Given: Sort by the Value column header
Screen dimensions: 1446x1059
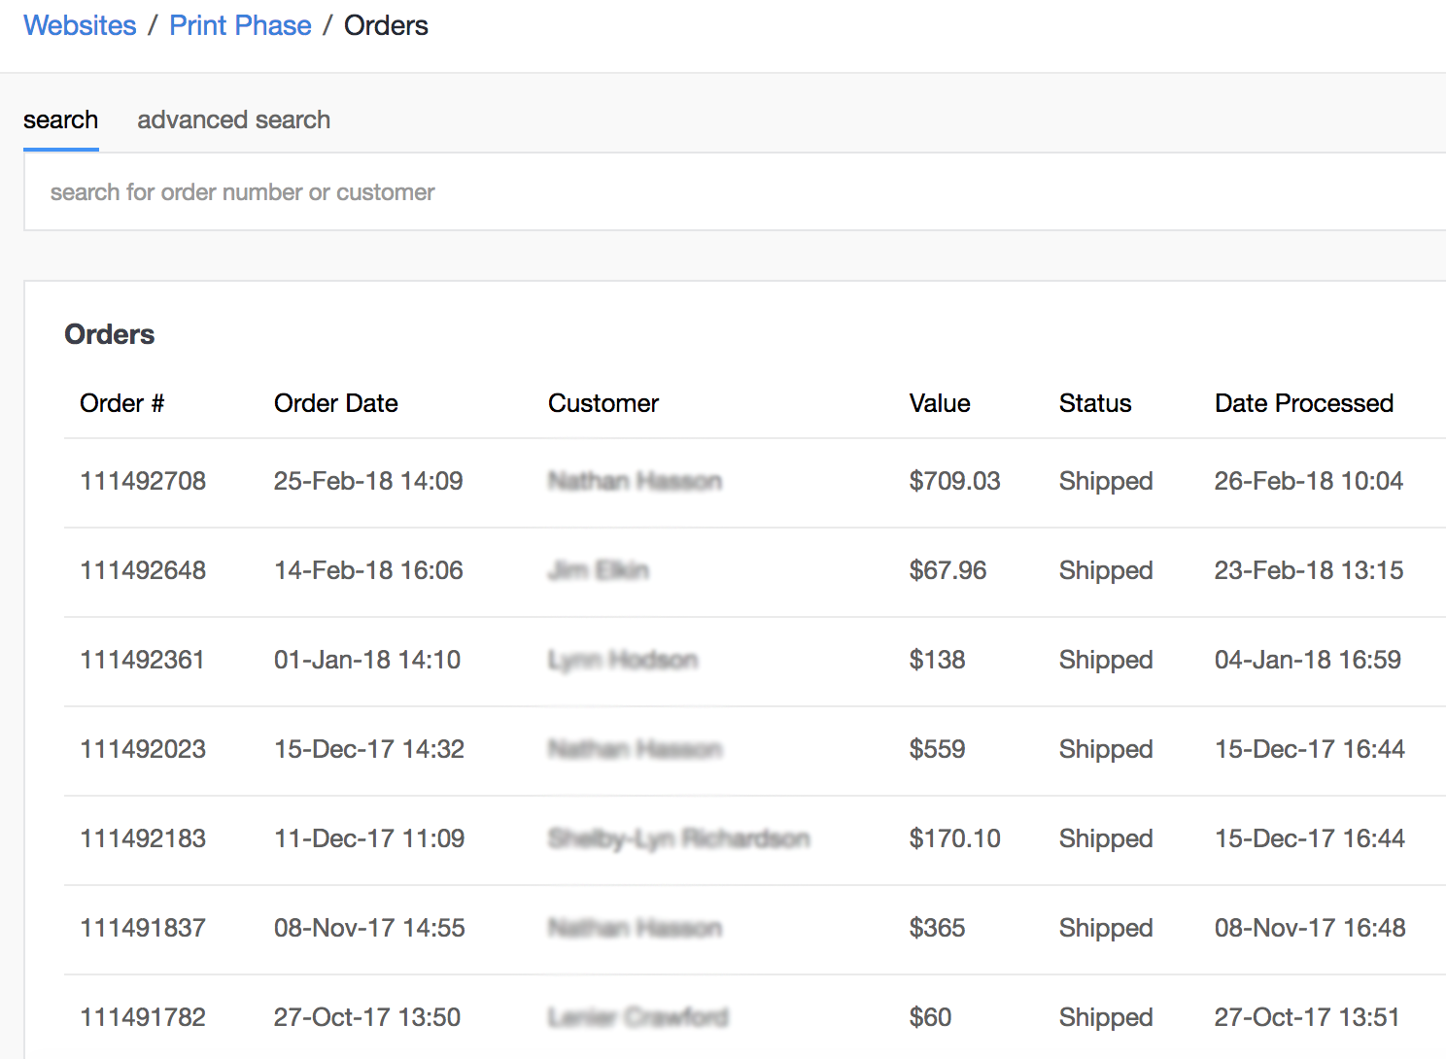Looking at the screenshot, I should click(x=939, y=403).
